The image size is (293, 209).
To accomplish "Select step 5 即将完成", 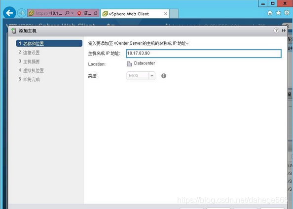I will coord(29,79).
